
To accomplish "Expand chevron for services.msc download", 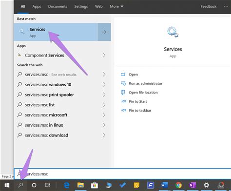I will pos(104,135).
